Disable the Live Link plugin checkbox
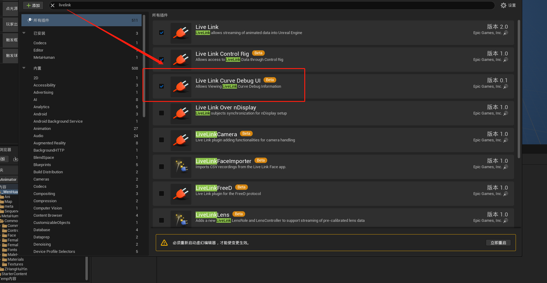Viewport: 547px width, 283px height. pyautogui.click(x=162, y=33)
